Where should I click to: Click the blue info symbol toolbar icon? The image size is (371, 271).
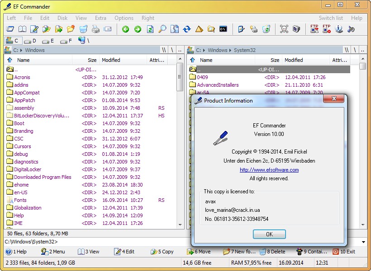tap(339, 29)
